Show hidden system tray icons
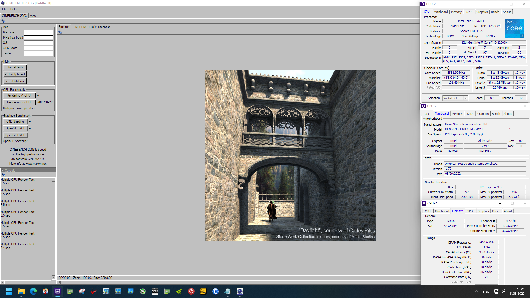 point(477,291)
